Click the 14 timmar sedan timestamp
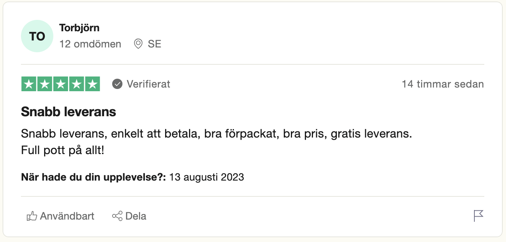This screenshot has width=506, height=242. 442,84
